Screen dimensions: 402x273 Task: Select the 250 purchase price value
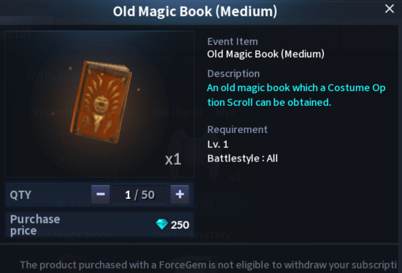click(x=180, y=225)
